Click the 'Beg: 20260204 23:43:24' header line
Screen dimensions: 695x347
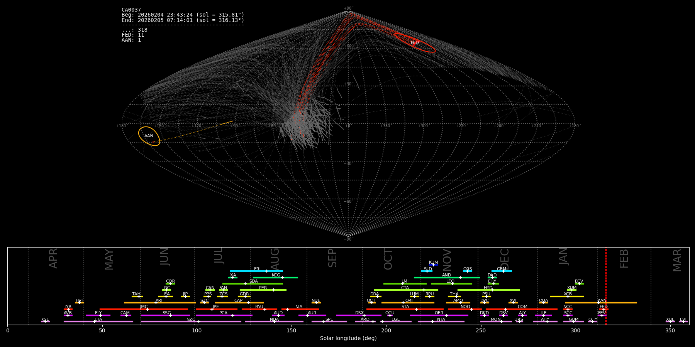tap(183, 15)
